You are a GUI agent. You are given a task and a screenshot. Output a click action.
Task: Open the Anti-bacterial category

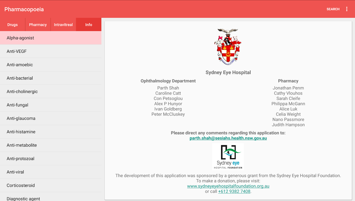point(50,78)
